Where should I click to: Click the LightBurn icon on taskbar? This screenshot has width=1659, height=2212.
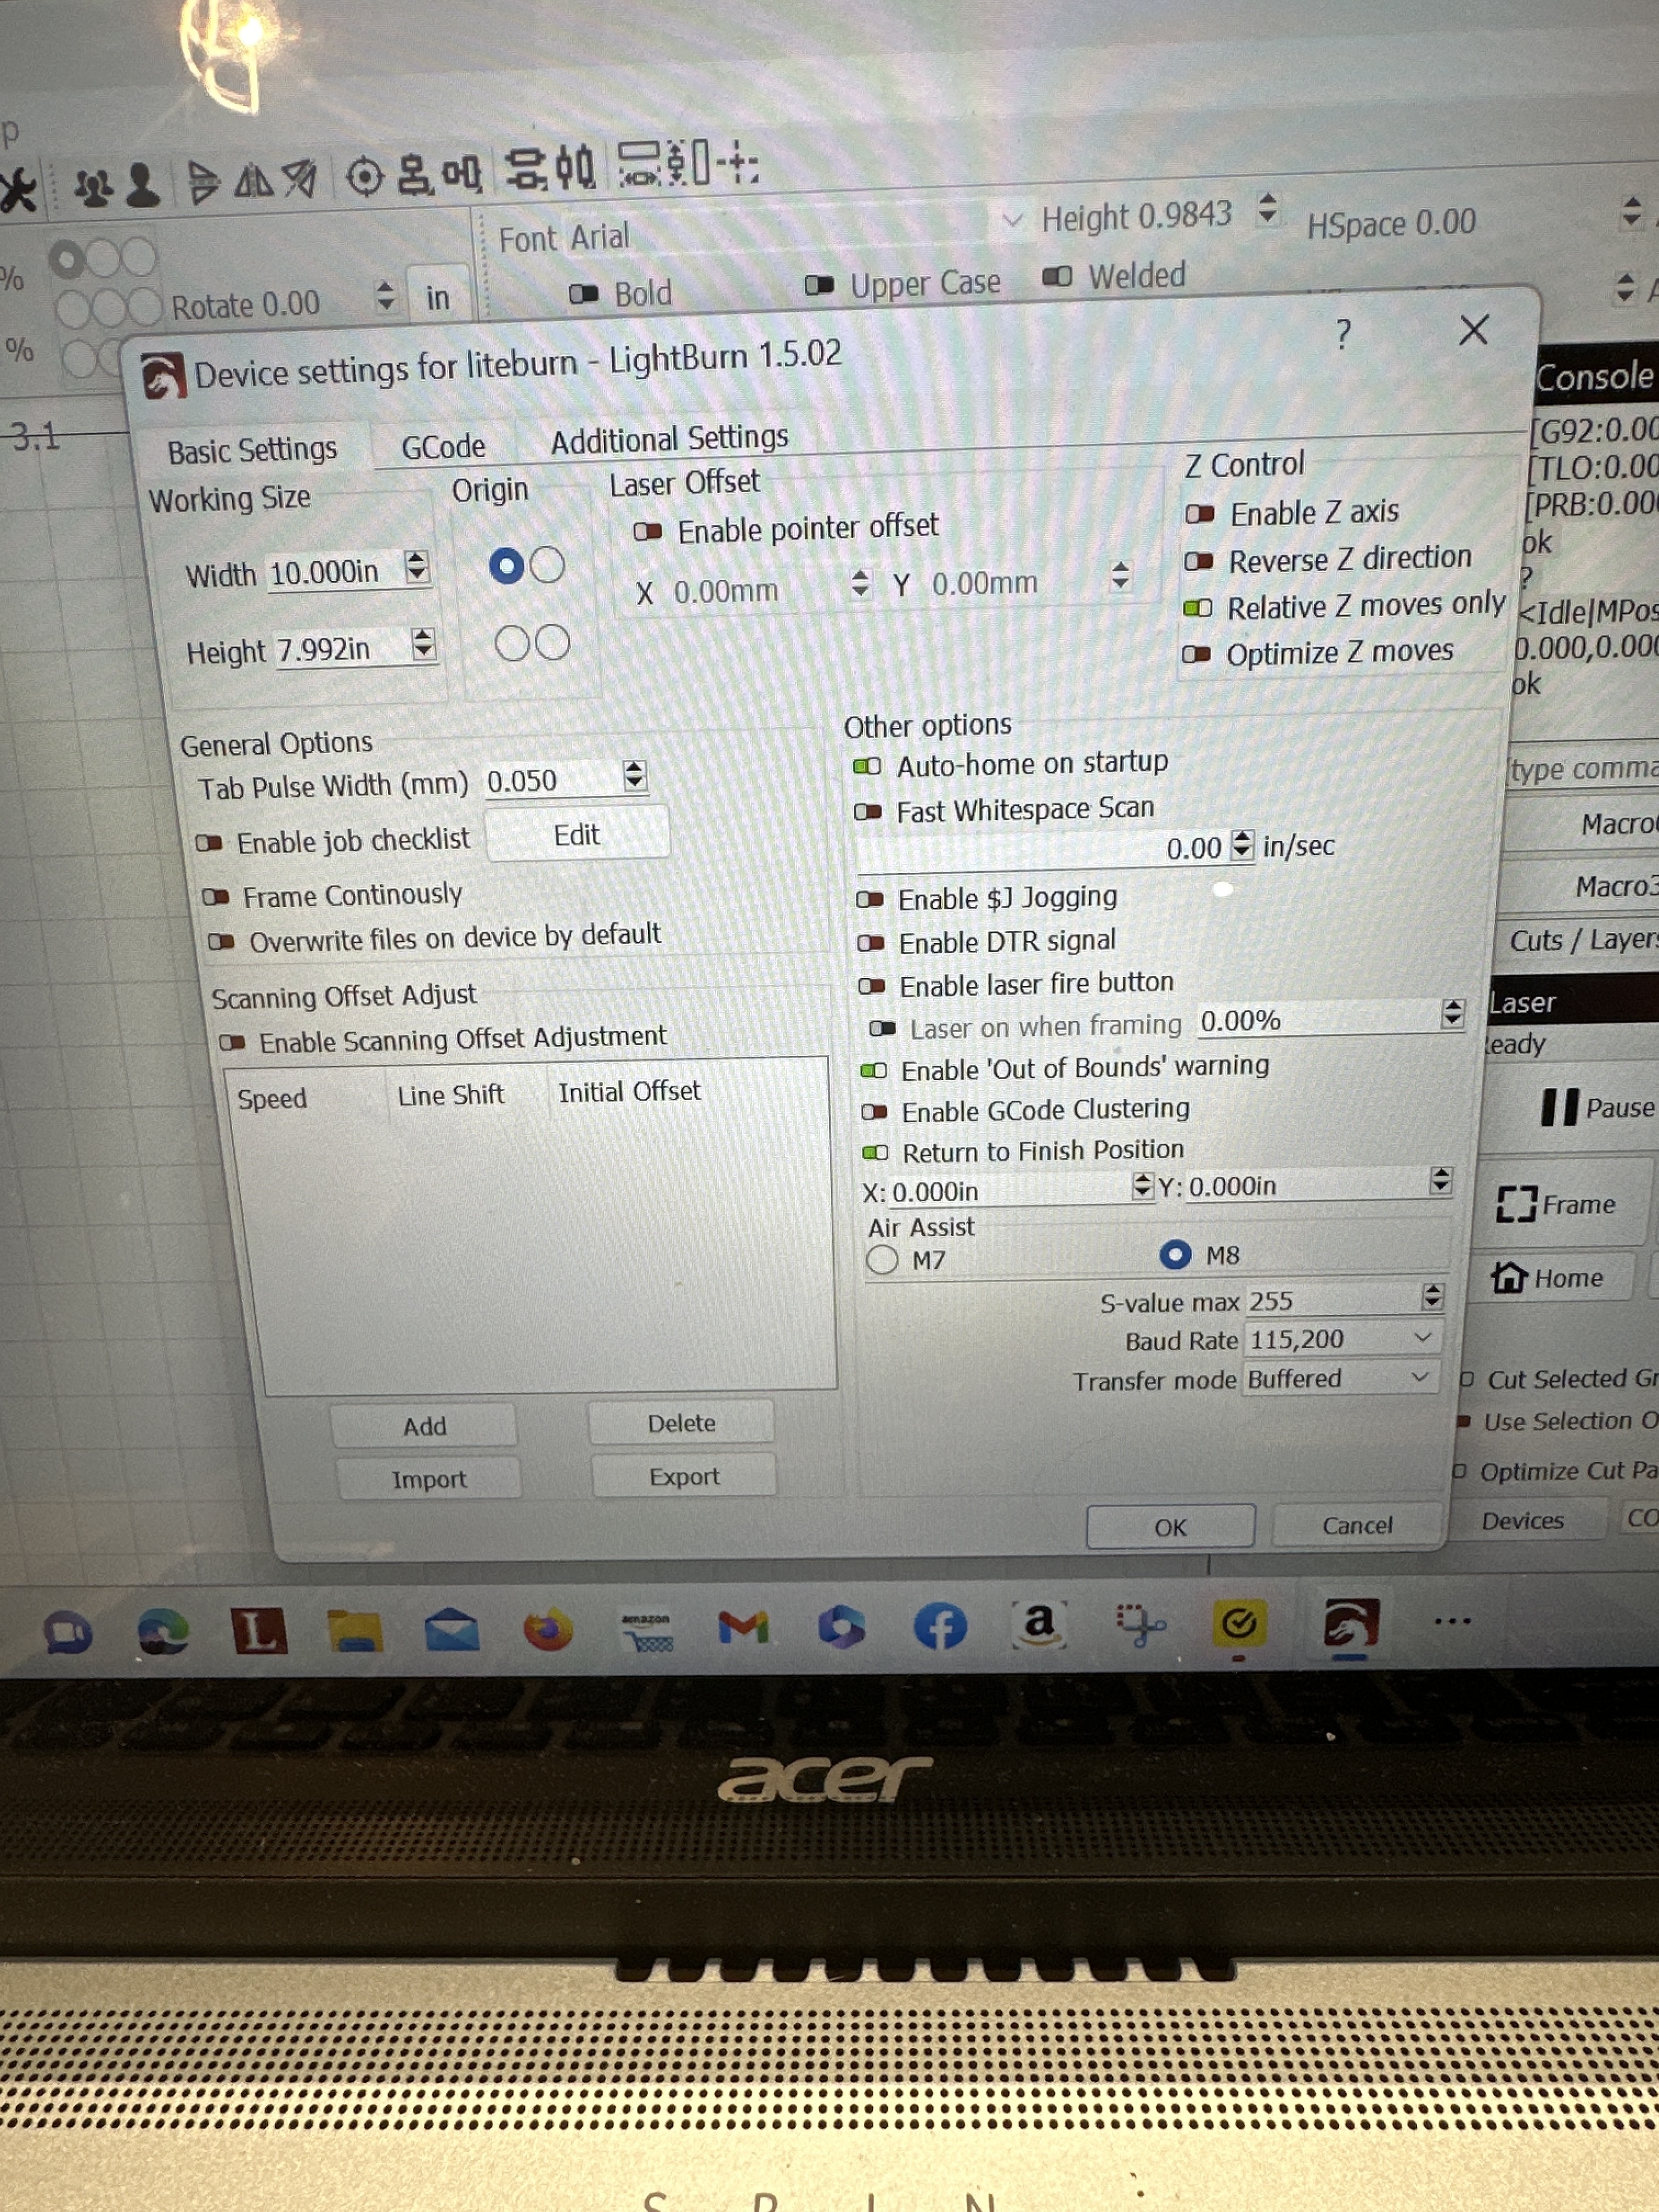tap(1350, 1623)
